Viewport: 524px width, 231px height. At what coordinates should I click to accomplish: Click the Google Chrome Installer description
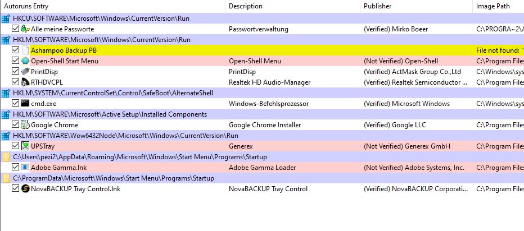(265, 125)
